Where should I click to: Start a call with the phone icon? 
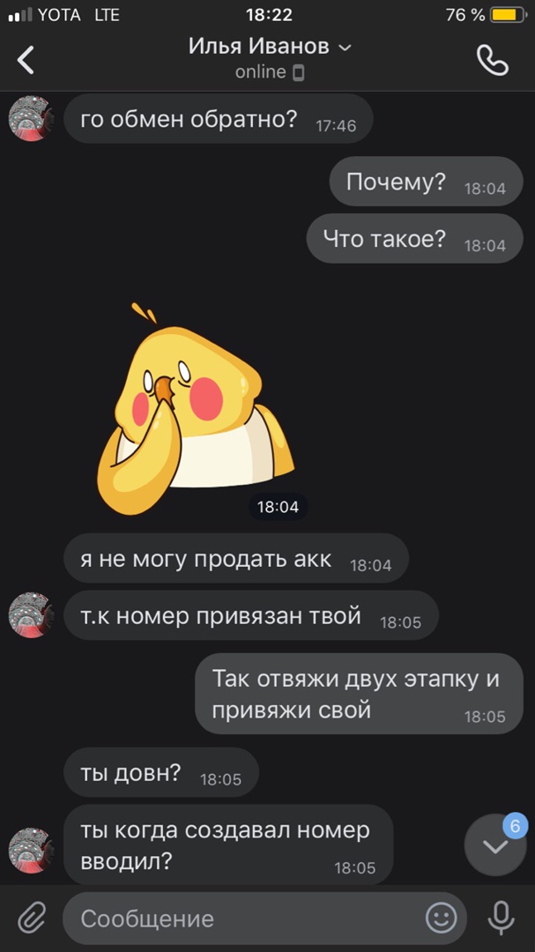pyautogui.click(x=492, y=60)
